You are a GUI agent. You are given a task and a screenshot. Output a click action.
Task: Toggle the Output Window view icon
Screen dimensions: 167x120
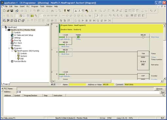8,21
